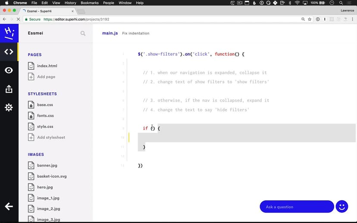Bookmark page with star icon
357x223 pixels.
310,19
